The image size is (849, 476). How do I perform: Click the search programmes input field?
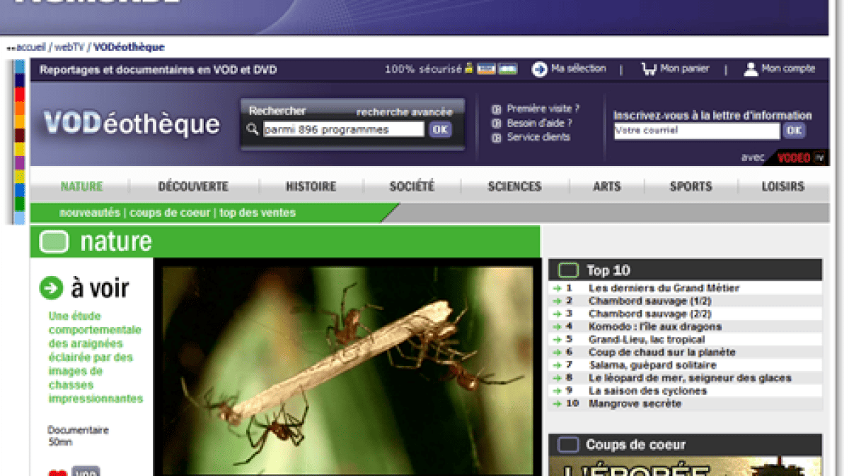343,129
